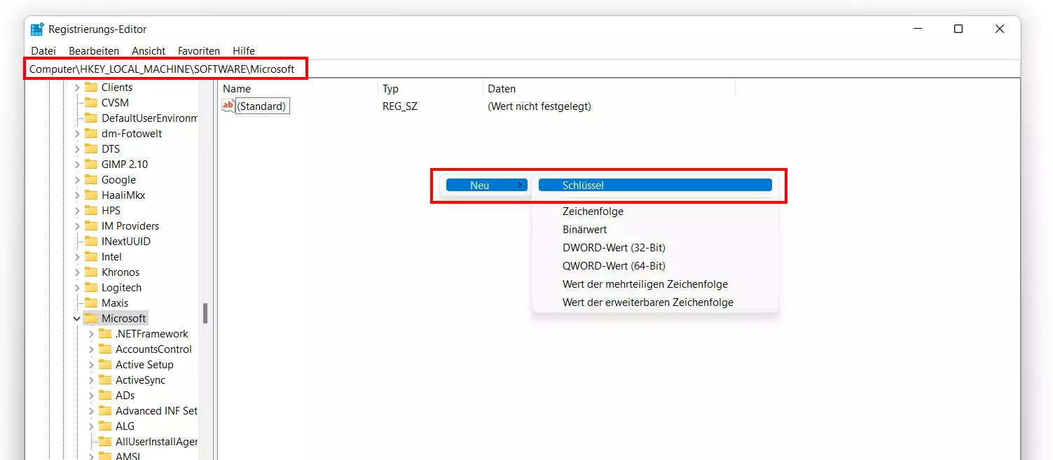Expand the HPS key
The image size is (1053, 460).
(x=77, y=211)
